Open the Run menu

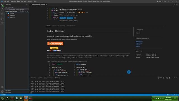25,1
